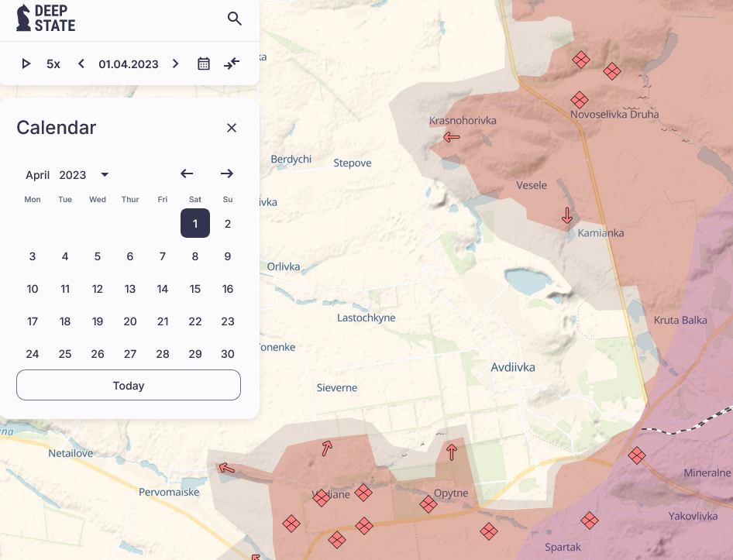Click the compare arrows icon

[232, 64]
